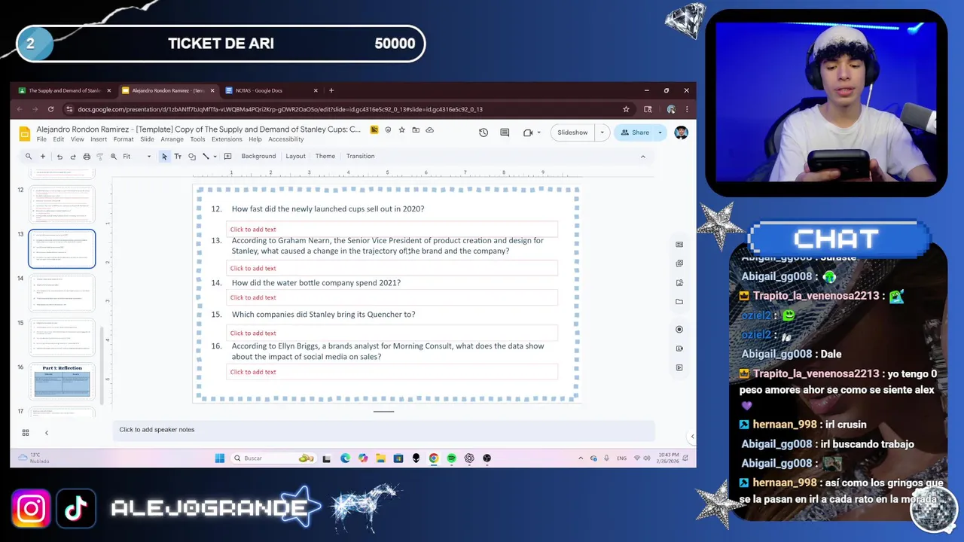Open Microsoft Edge from taskbar
Screen dimensions: 964x542
(x=345, y=458)
